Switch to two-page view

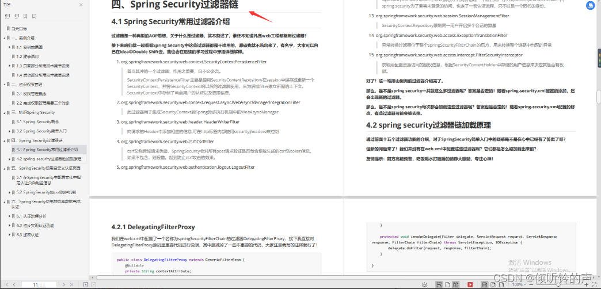tap(456, 285)
